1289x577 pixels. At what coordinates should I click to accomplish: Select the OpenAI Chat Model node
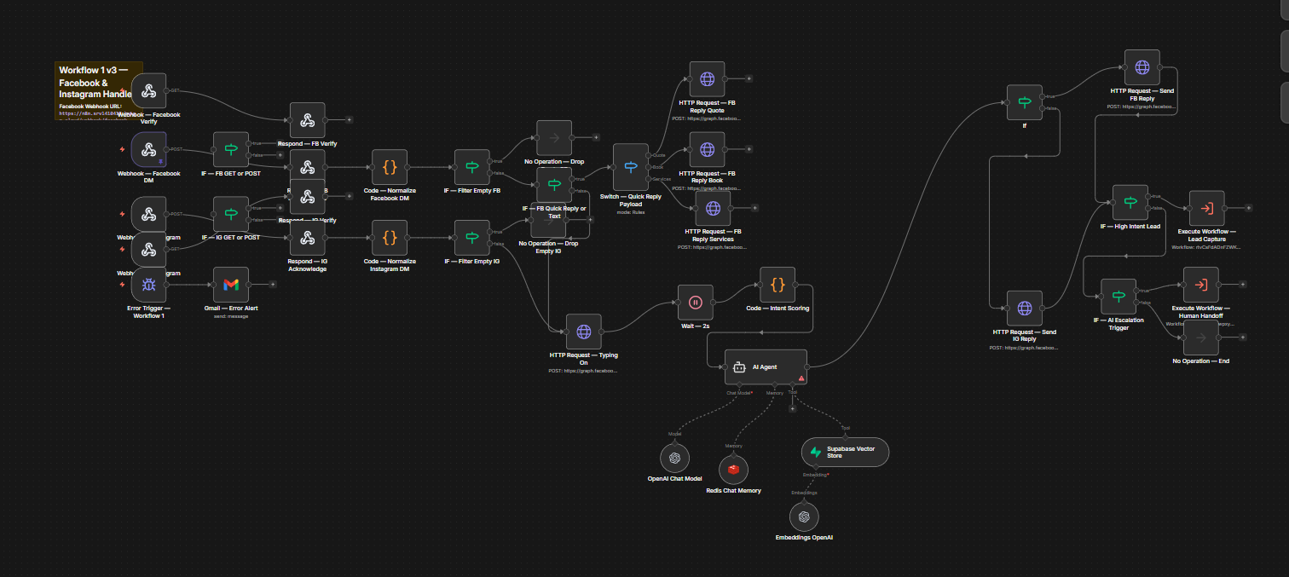click(674, 458)
